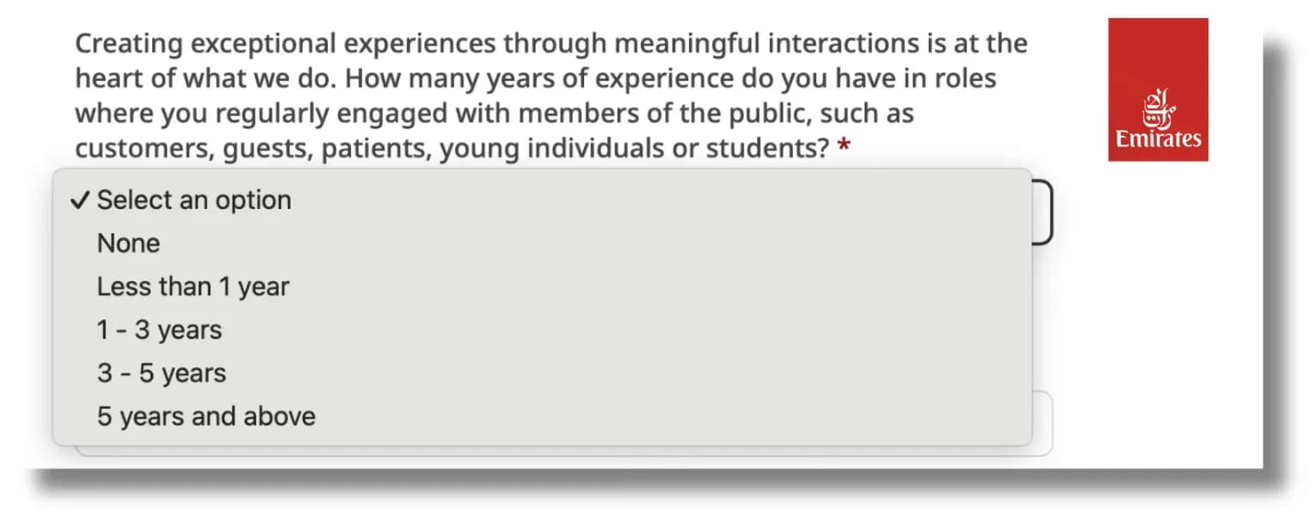Pick "5 years and above" option
1316x511 pixels.
[x=206, y=416]
